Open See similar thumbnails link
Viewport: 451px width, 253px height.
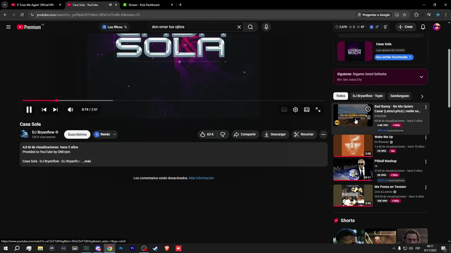pos(394,57)
